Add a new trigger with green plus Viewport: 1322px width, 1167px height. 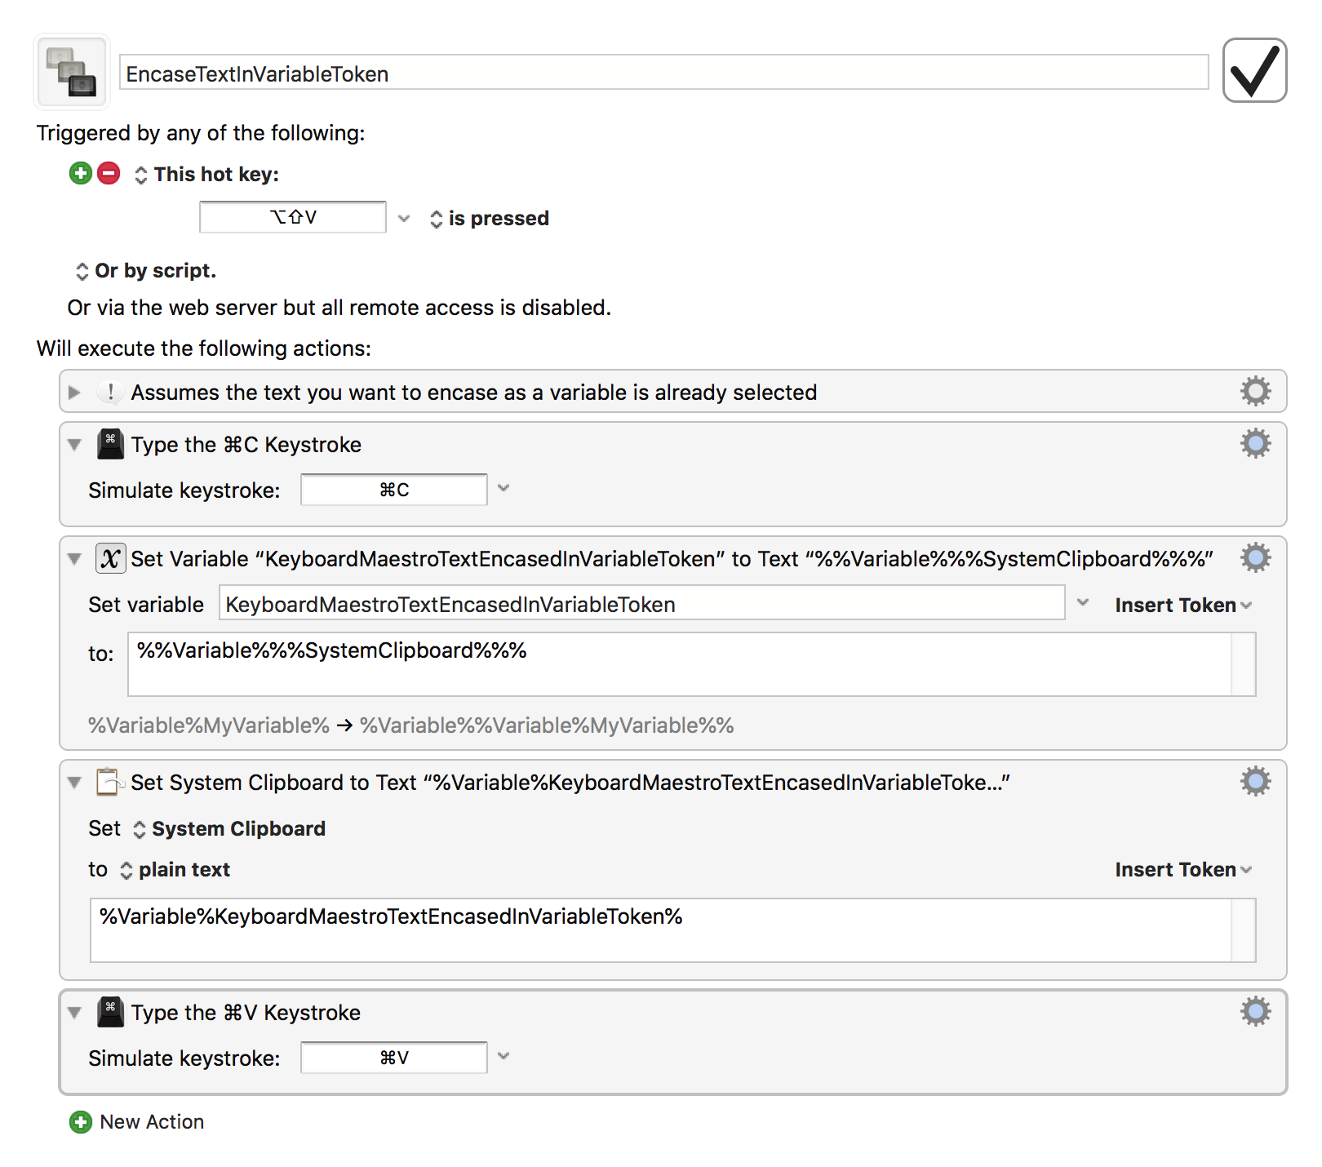(x=81, y=173)
